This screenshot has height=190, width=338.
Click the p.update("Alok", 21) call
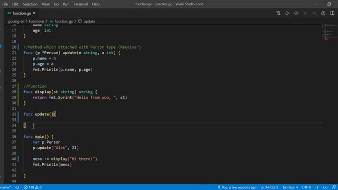coord(55,148)
